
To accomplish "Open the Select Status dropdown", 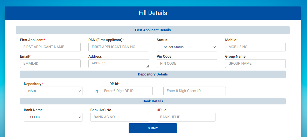I will (x=187, y=47).
